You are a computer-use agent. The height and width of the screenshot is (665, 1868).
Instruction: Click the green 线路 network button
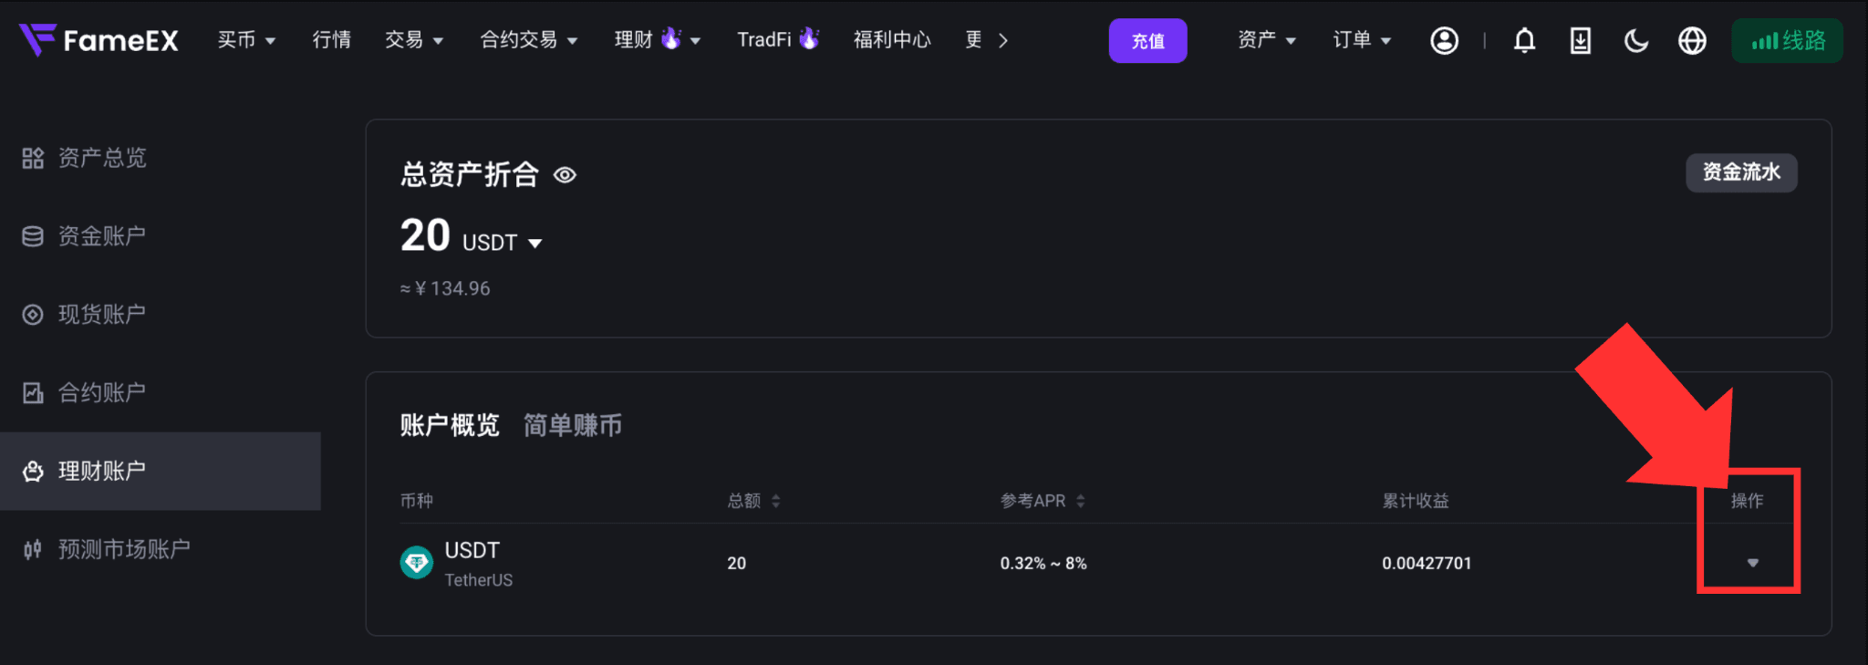(x=1787, y=40)
